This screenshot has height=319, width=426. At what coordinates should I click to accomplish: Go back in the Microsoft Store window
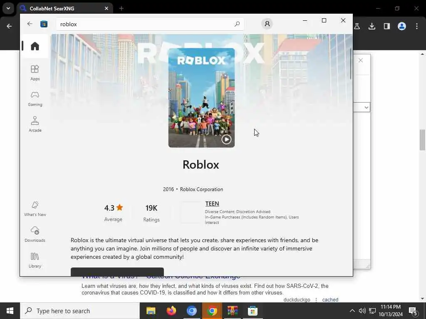pyautogui.click(x=30, y=24)
